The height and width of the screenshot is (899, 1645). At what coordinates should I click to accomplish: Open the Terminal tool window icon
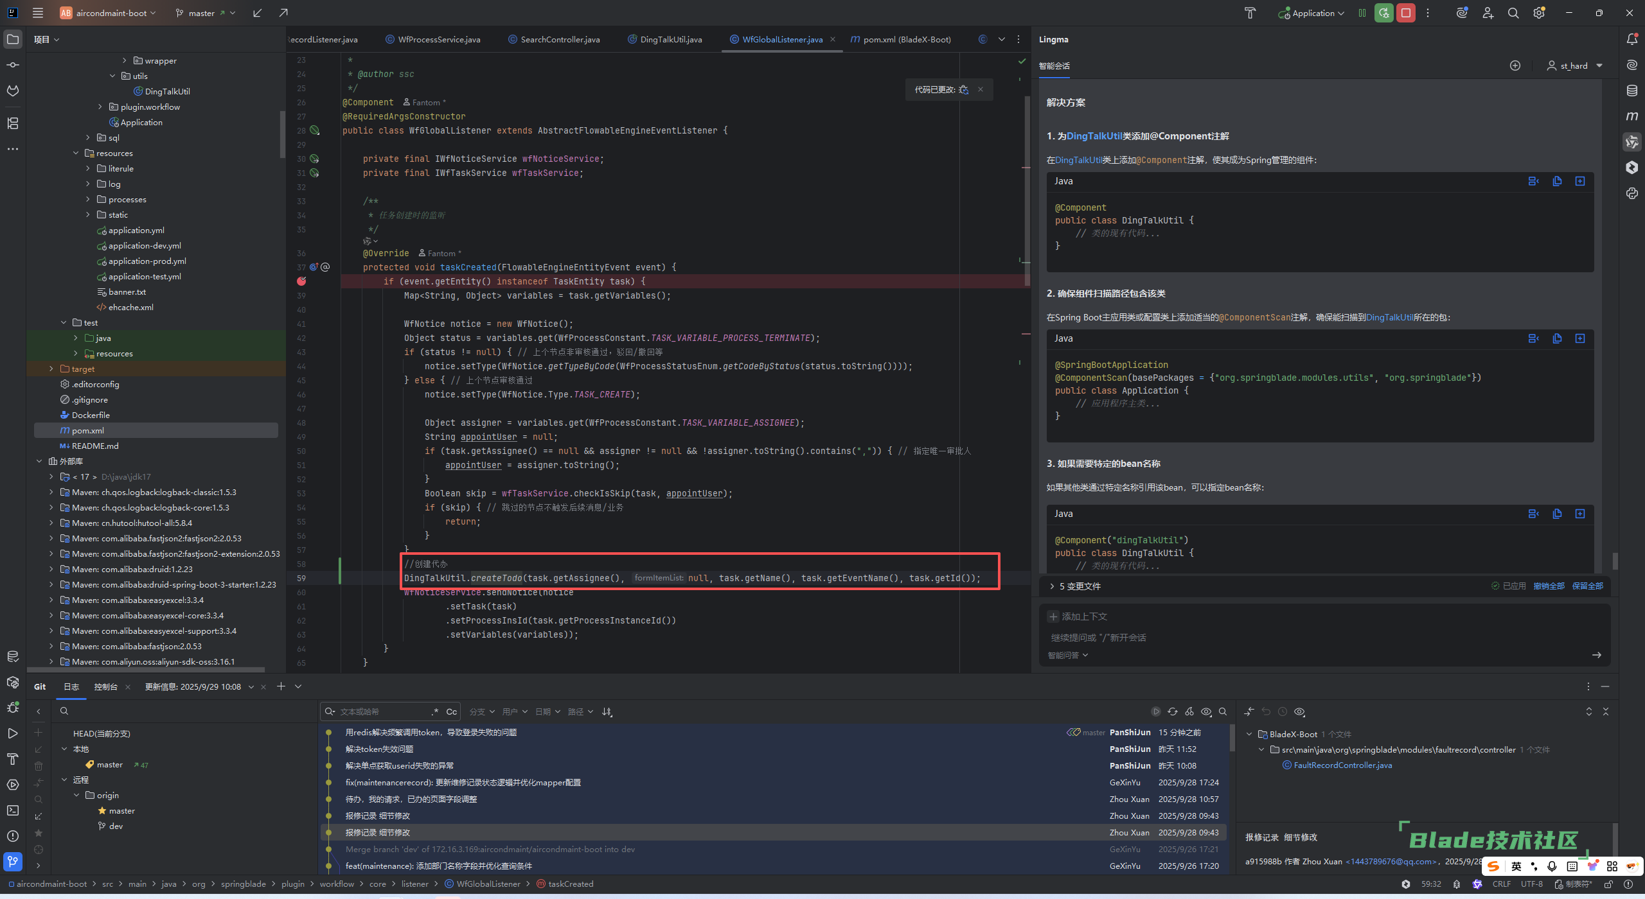tap(13, 810)
